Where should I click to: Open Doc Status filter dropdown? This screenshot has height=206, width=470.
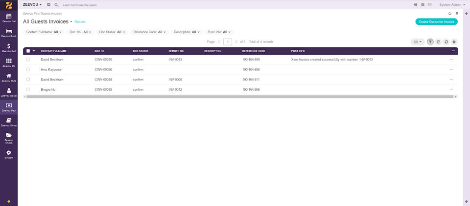coord(112,32)
